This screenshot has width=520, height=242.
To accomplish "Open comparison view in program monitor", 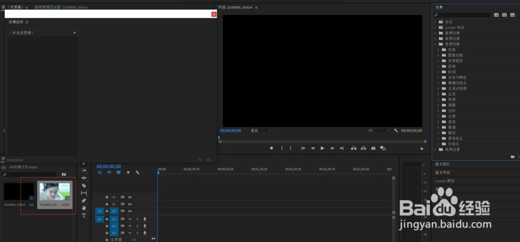I will coord(383,149).
